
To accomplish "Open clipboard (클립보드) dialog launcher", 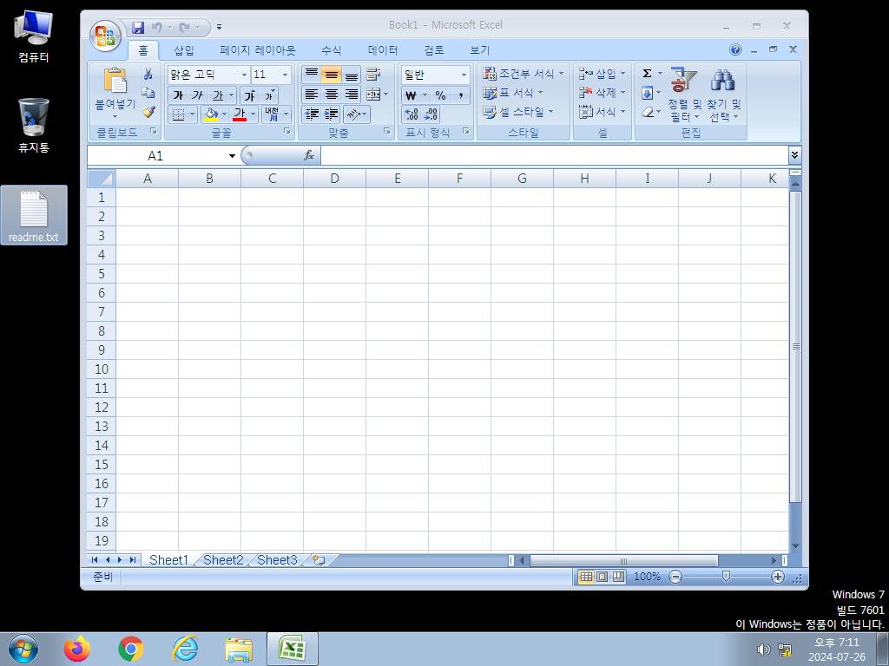I will pos(153,132).
